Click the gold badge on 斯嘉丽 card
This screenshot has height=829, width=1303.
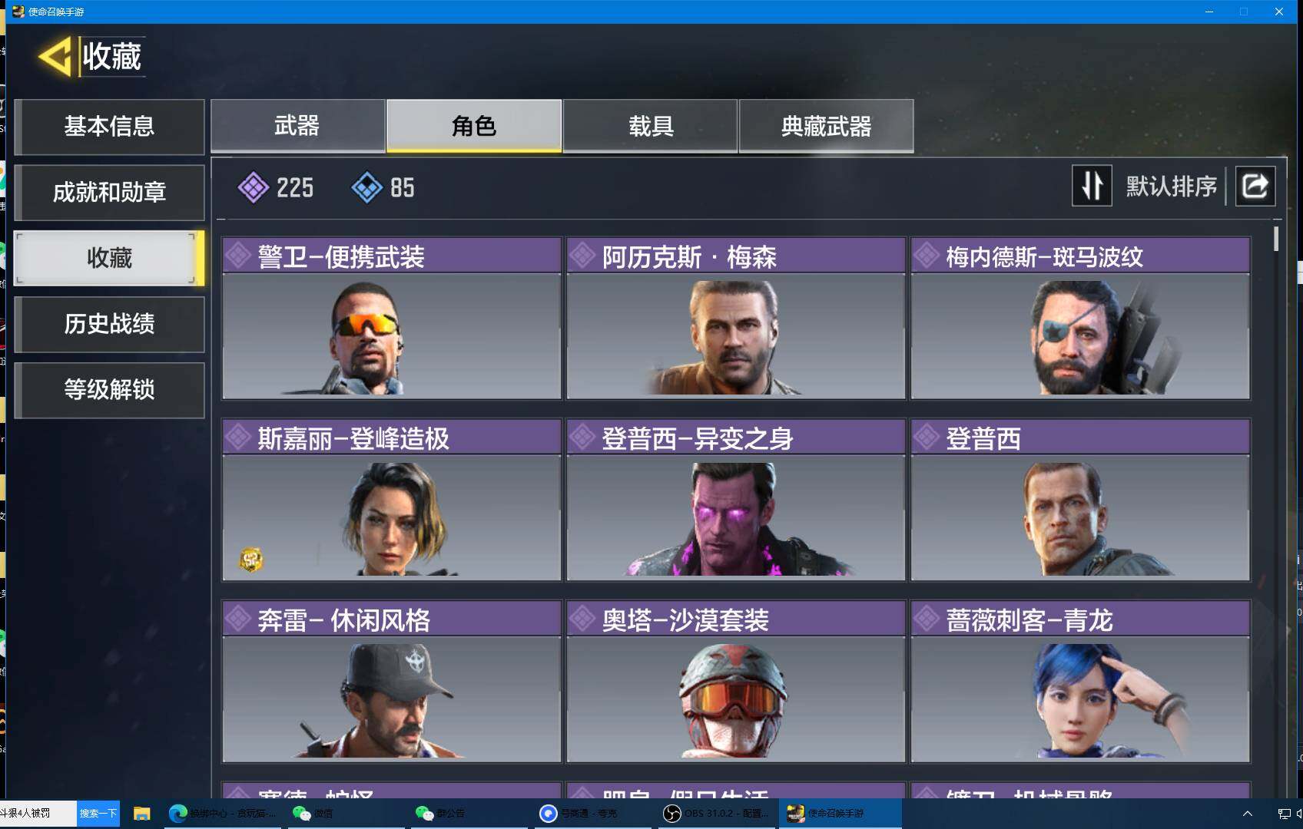251,560
